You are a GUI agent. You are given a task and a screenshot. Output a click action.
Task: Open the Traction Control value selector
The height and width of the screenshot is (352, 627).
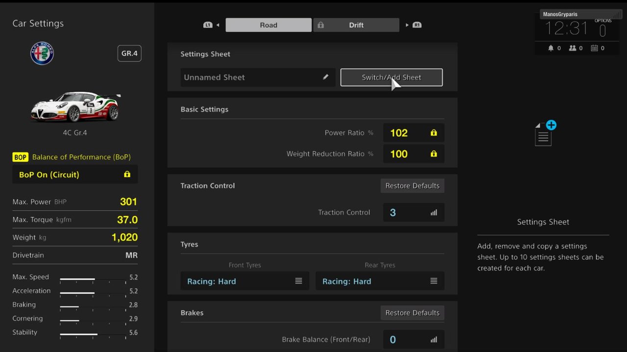point(413,212)
